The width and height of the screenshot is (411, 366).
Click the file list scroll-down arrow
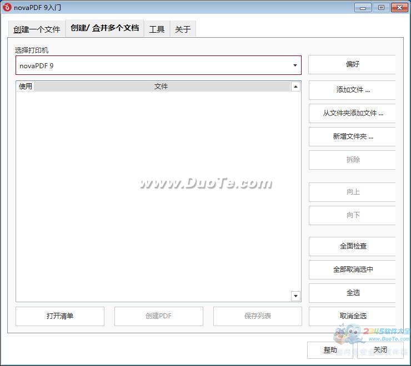click(x=295, y=296)
